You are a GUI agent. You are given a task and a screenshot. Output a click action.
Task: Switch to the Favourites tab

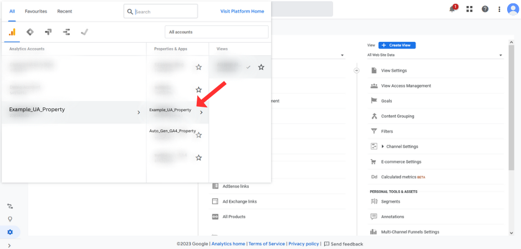coord(36,11)
